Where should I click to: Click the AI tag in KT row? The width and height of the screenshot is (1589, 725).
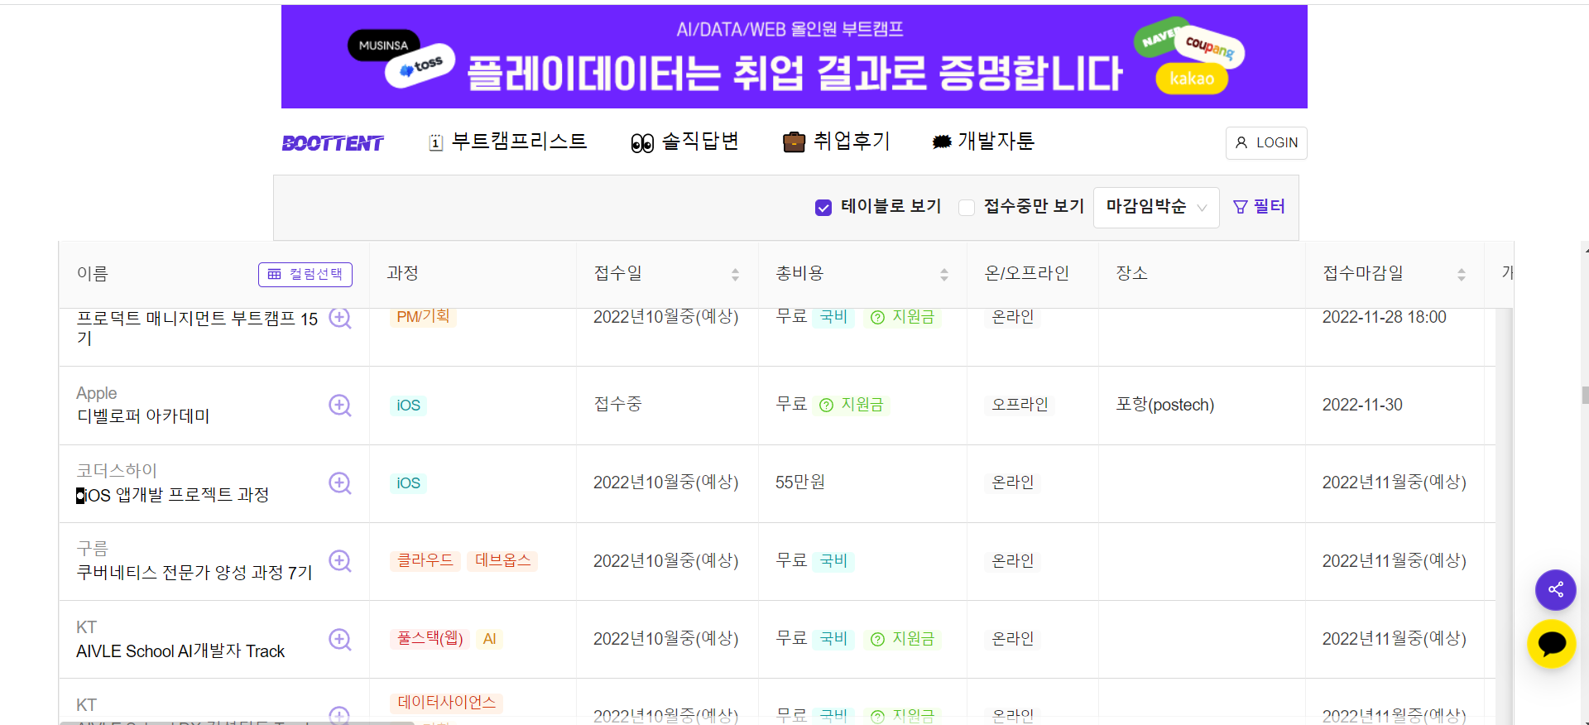[x=489, y=638]
